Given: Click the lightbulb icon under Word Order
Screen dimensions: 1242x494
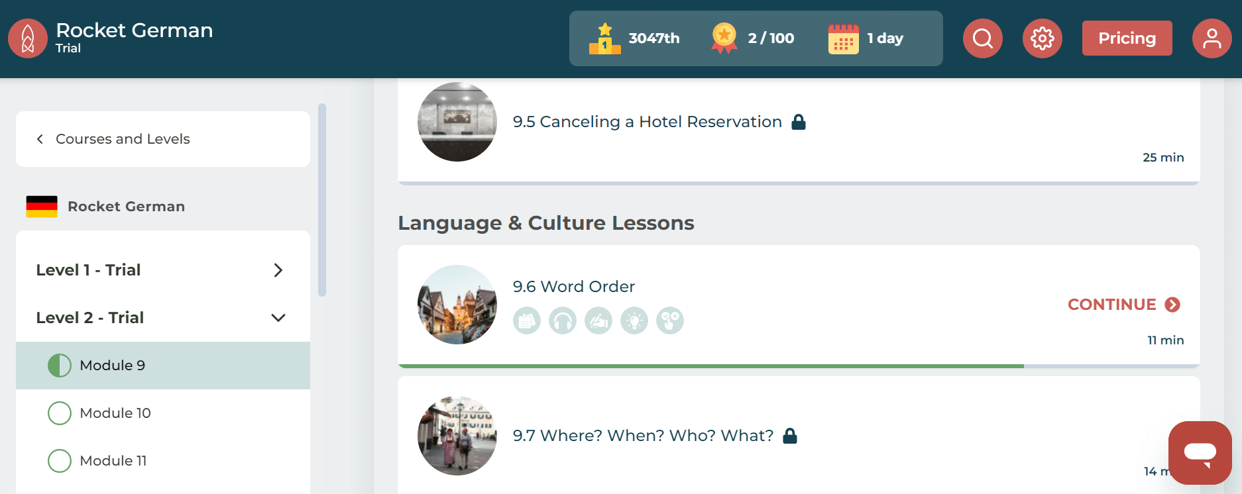Looking at the screenshot, I should (x=634, y=321).
